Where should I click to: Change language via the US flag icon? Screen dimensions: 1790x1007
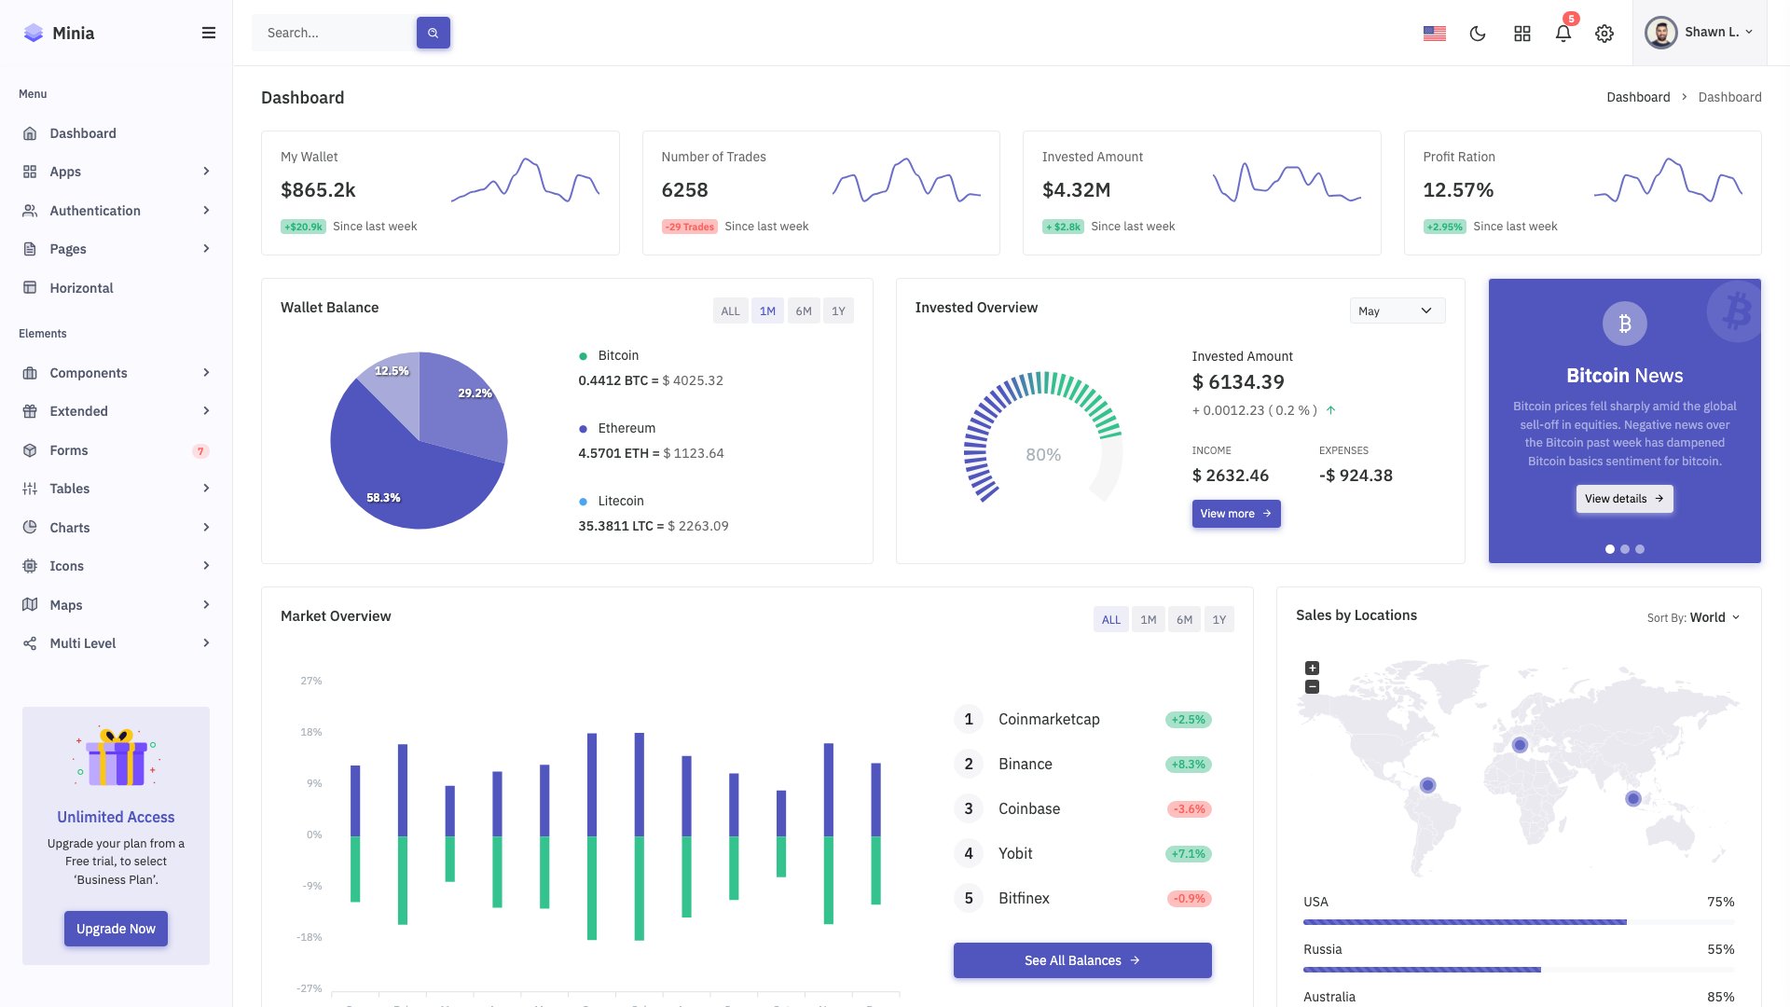click(1433, 33)
